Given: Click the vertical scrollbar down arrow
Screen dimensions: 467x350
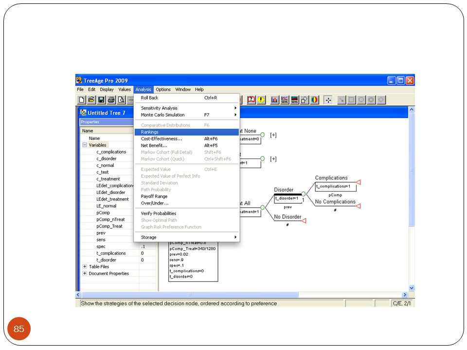Looking at the screenshot, I should (x=412, y=288).
